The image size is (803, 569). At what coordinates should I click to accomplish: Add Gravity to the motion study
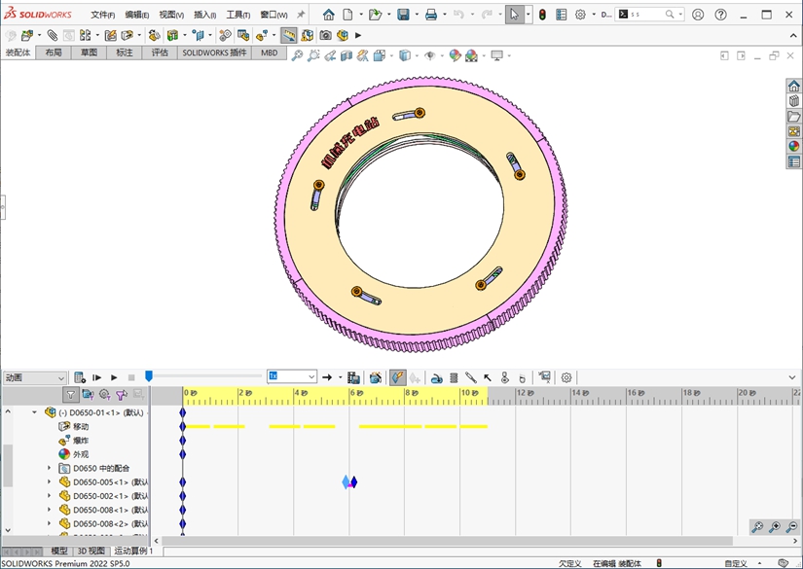522,377
